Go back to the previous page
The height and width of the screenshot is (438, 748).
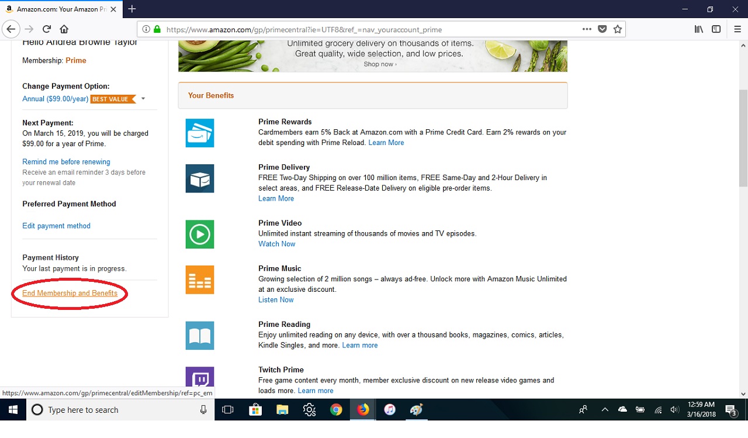click(x=11, y=29)
